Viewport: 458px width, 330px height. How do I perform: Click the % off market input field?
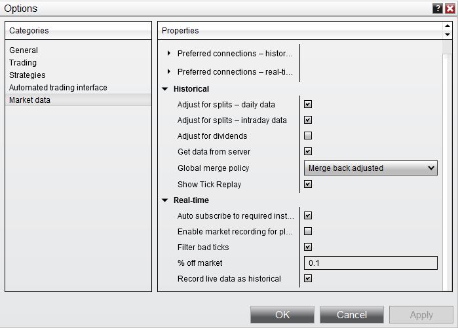(x=371, y=263)
